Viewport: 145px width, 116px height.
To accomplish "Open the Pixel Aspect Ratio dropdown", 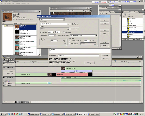I will (96, 36).
